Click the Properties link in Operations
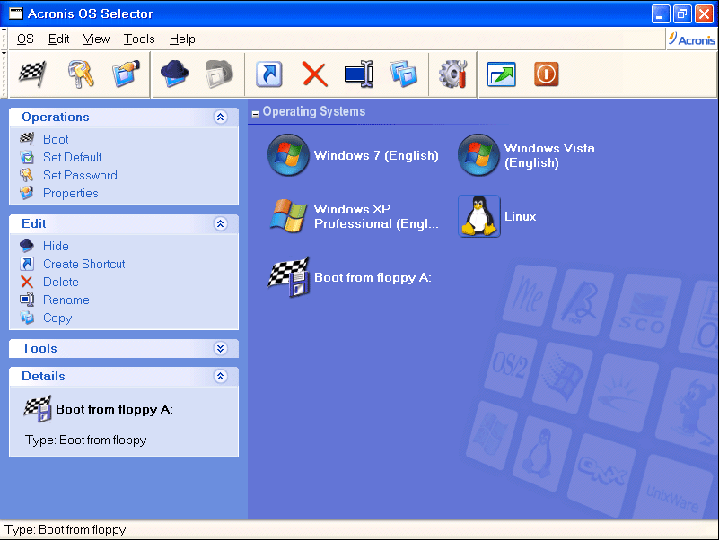The height and width of the screenshot is (540, 719). pyautogui.click(x=71, y=194)
